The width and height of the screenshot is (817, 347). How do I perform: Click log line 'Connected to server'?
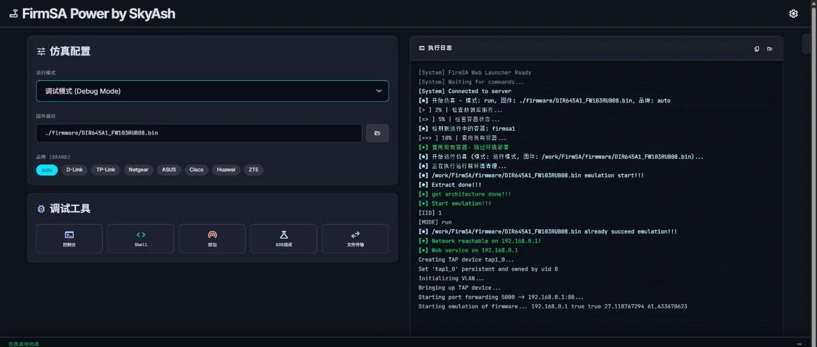pyautogui.click(x=465, y=91)
